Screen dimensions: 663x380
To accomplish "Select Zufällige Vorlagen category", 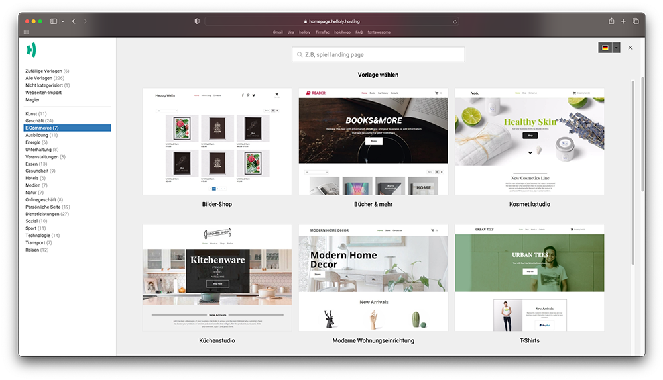I will pyautogui.click(x=47, y=71).
